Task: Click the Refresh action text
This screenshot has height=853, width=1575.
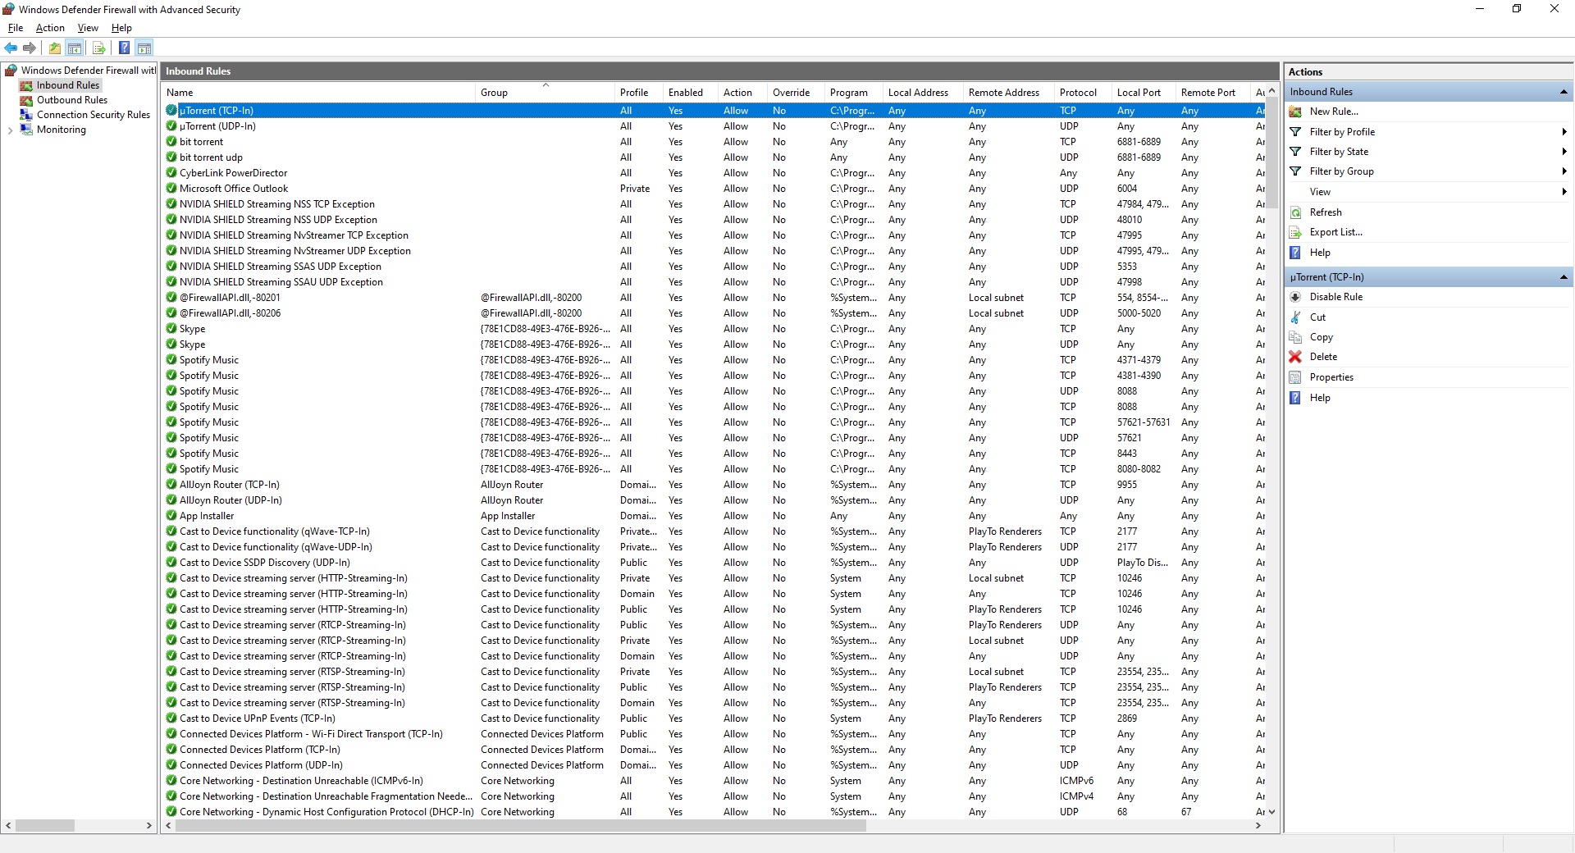Action: point(1326,212)
